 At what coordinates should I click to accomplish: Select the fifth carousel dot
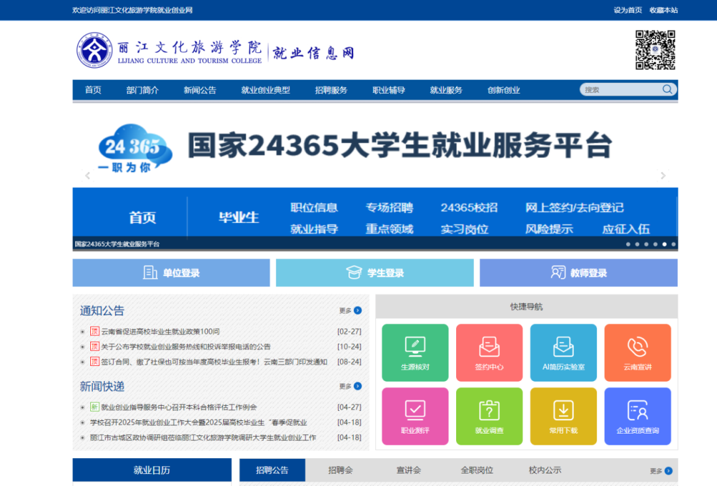665,244
